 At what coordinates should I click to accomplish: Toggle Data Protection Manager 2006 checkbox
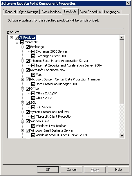pos(33,84)
